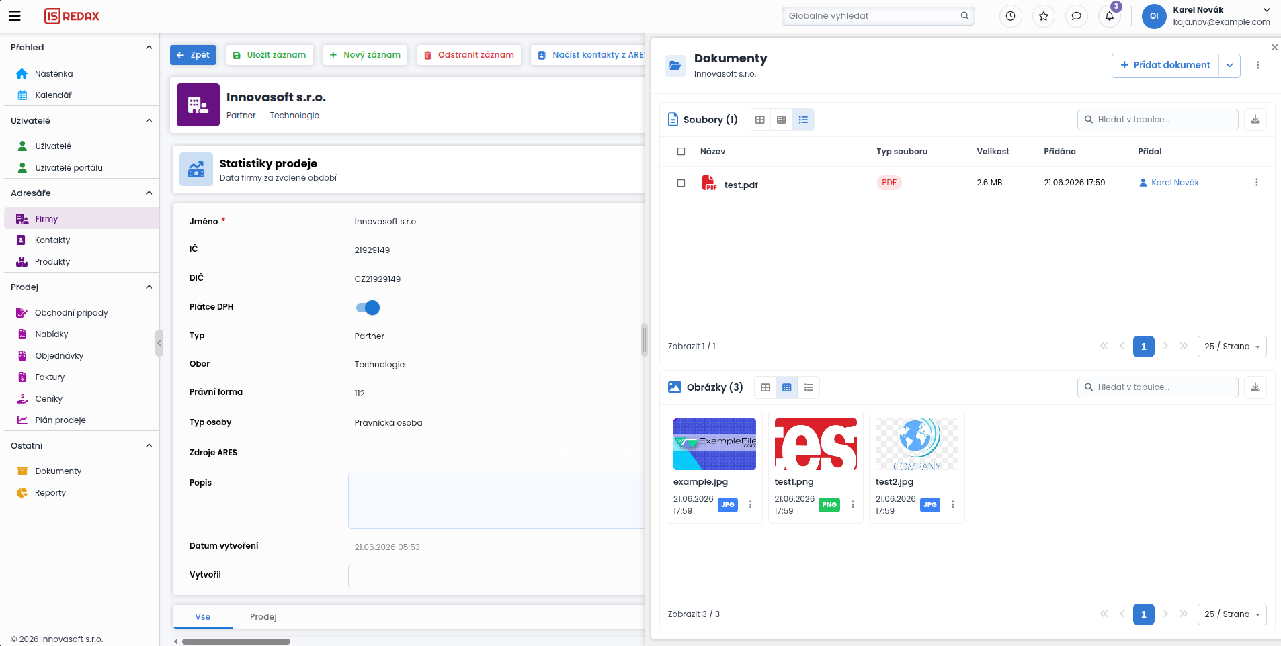The width and height of the screenshot is (1281, 646).
Task: Collapse the Přehled sidebar section
Action: pyautogui.click(x=149, y=48)
